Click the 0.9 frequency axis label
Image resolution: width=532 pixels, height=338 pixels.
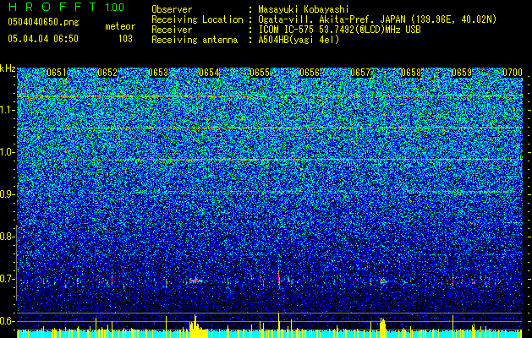pos(8,194)
